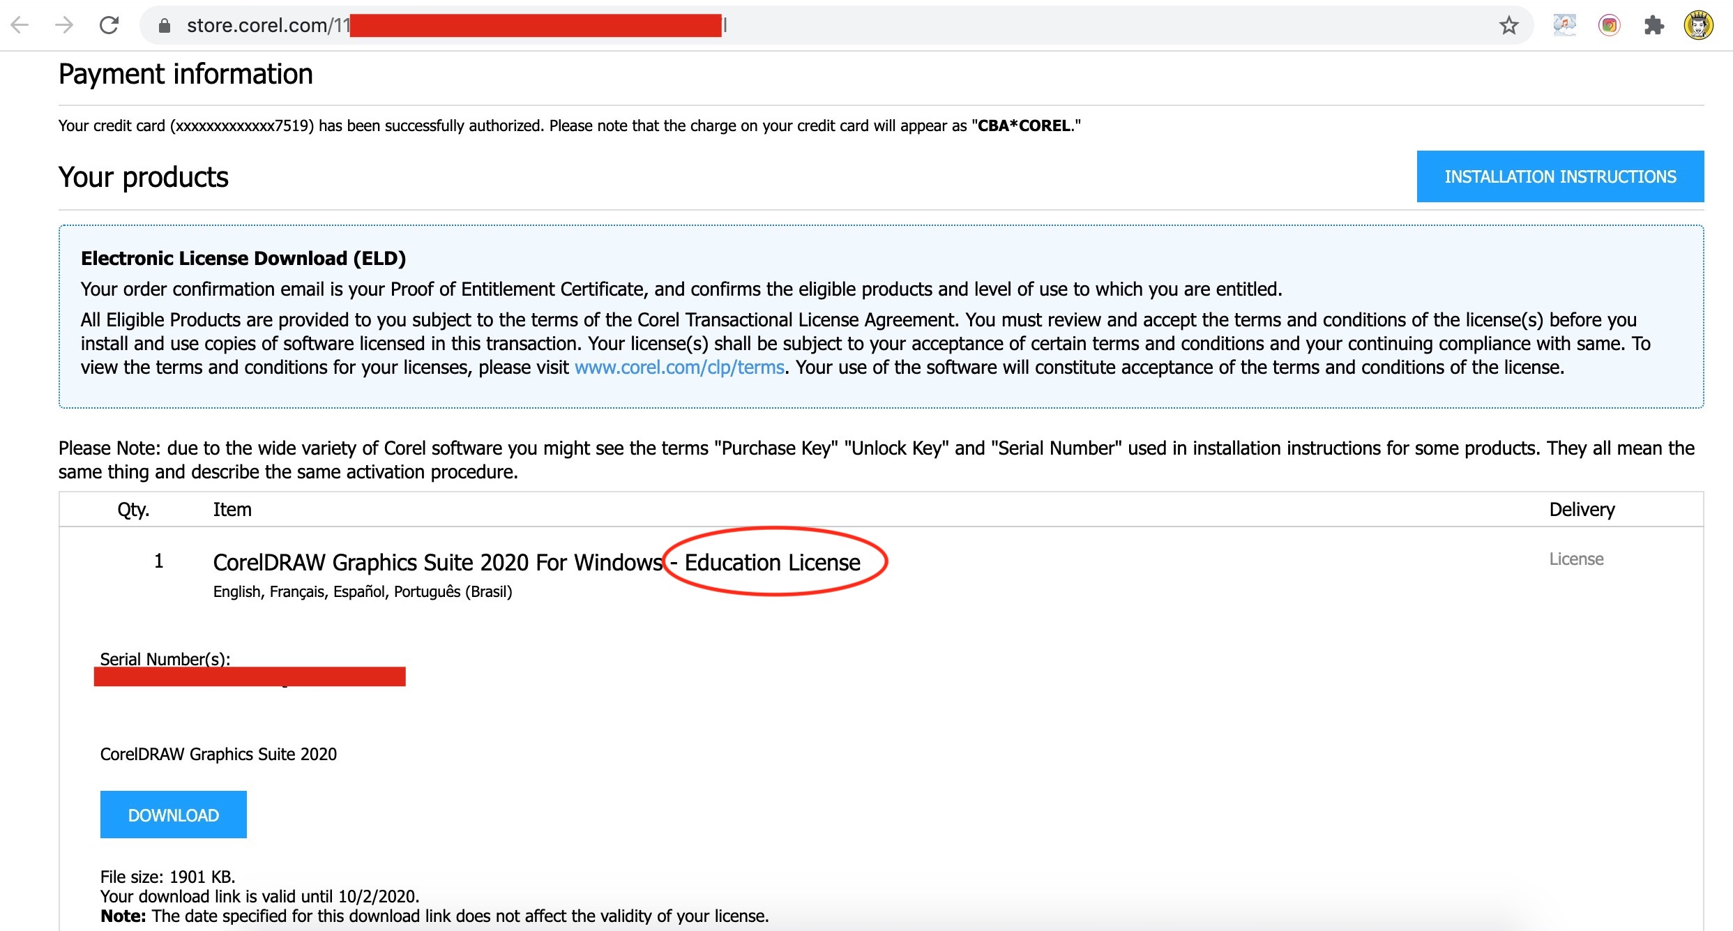This screenshot has width=1733, height=931.
Task: Open the first extension icon beside the bookmark star
Action: [1564, 26]
